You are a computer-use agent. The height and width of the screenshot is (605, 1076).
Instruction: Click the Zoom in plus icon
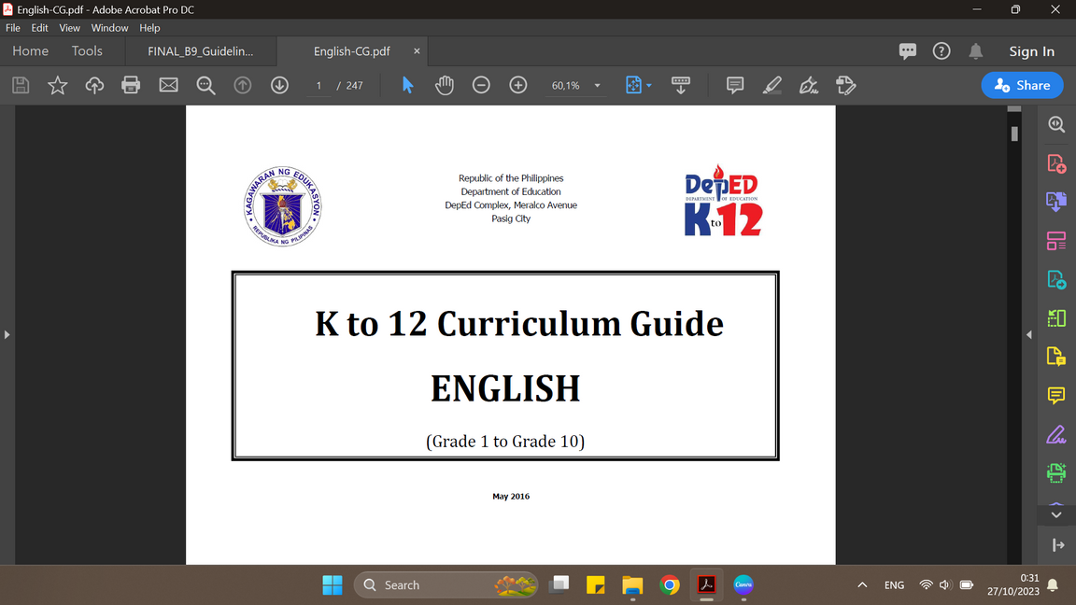[518, 85]
